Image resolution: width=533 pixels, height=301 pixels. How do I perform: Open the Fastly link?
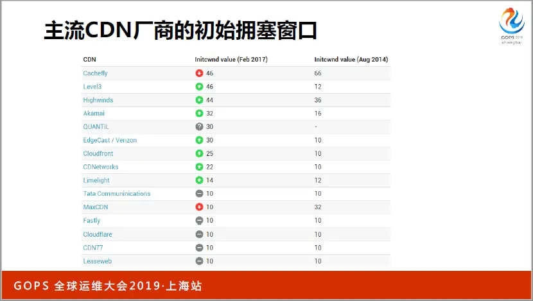point(91,221)
